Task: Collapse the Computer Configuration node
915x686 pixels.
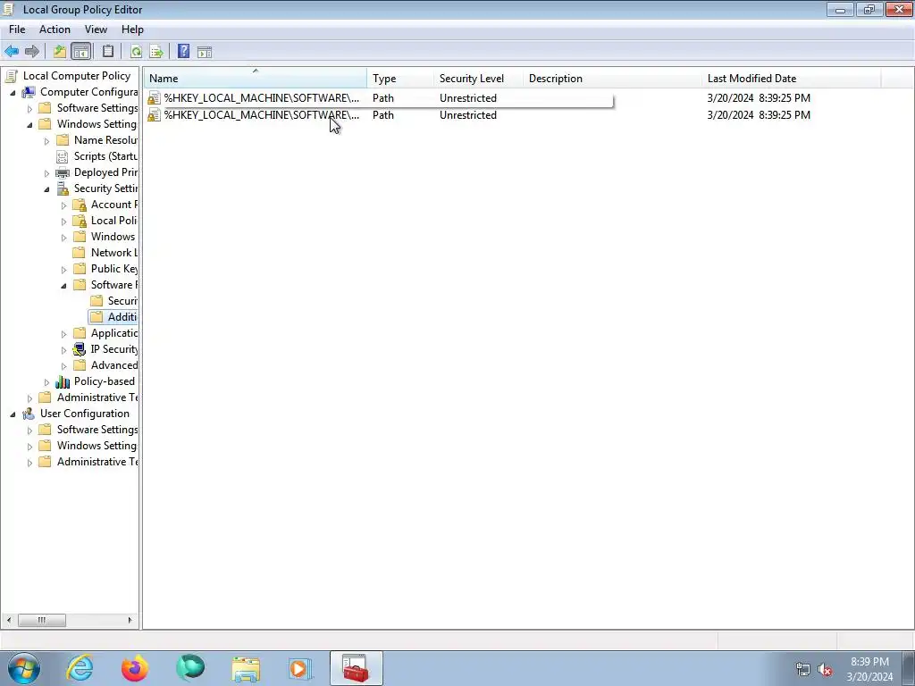Action: pos(13,93)
